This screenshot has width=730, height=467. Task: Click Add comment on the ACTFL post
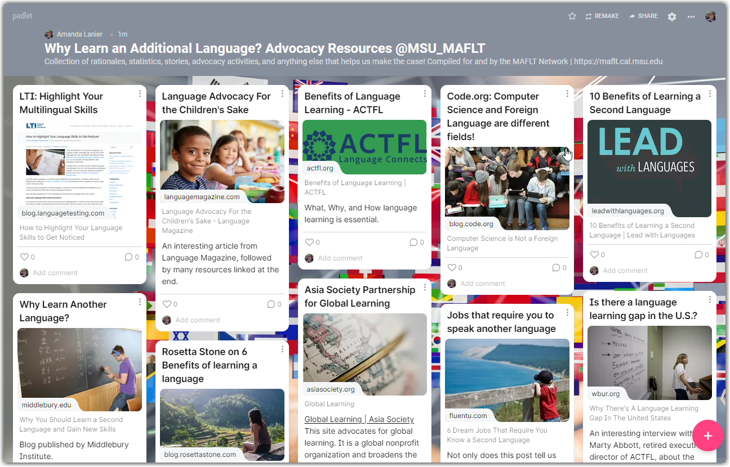click(340, 258)
